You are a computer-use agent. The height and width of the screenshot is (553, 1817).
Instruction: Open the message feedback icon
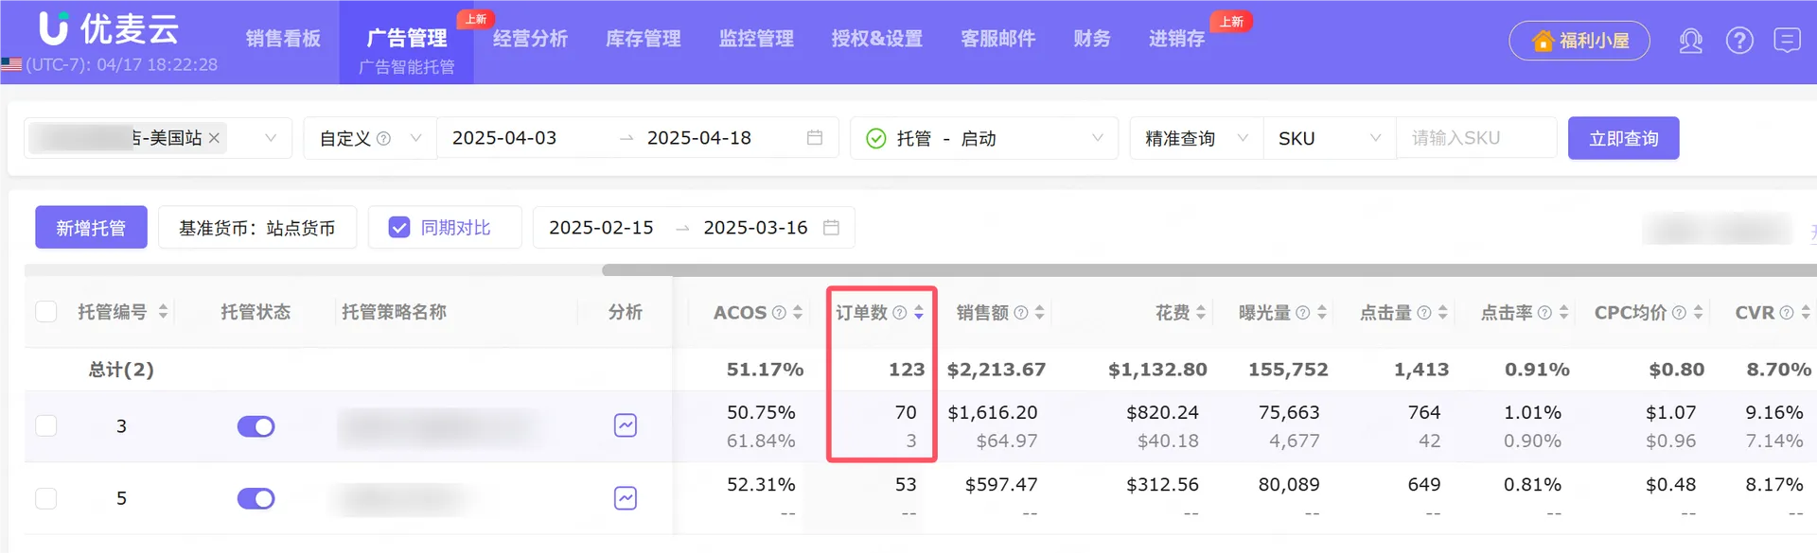1787,41
